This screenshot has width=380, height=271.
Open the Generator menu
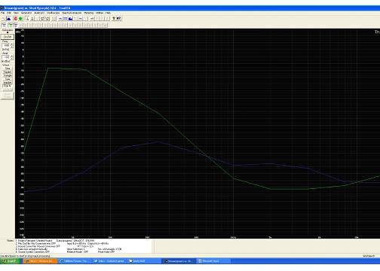click(26, 13)
